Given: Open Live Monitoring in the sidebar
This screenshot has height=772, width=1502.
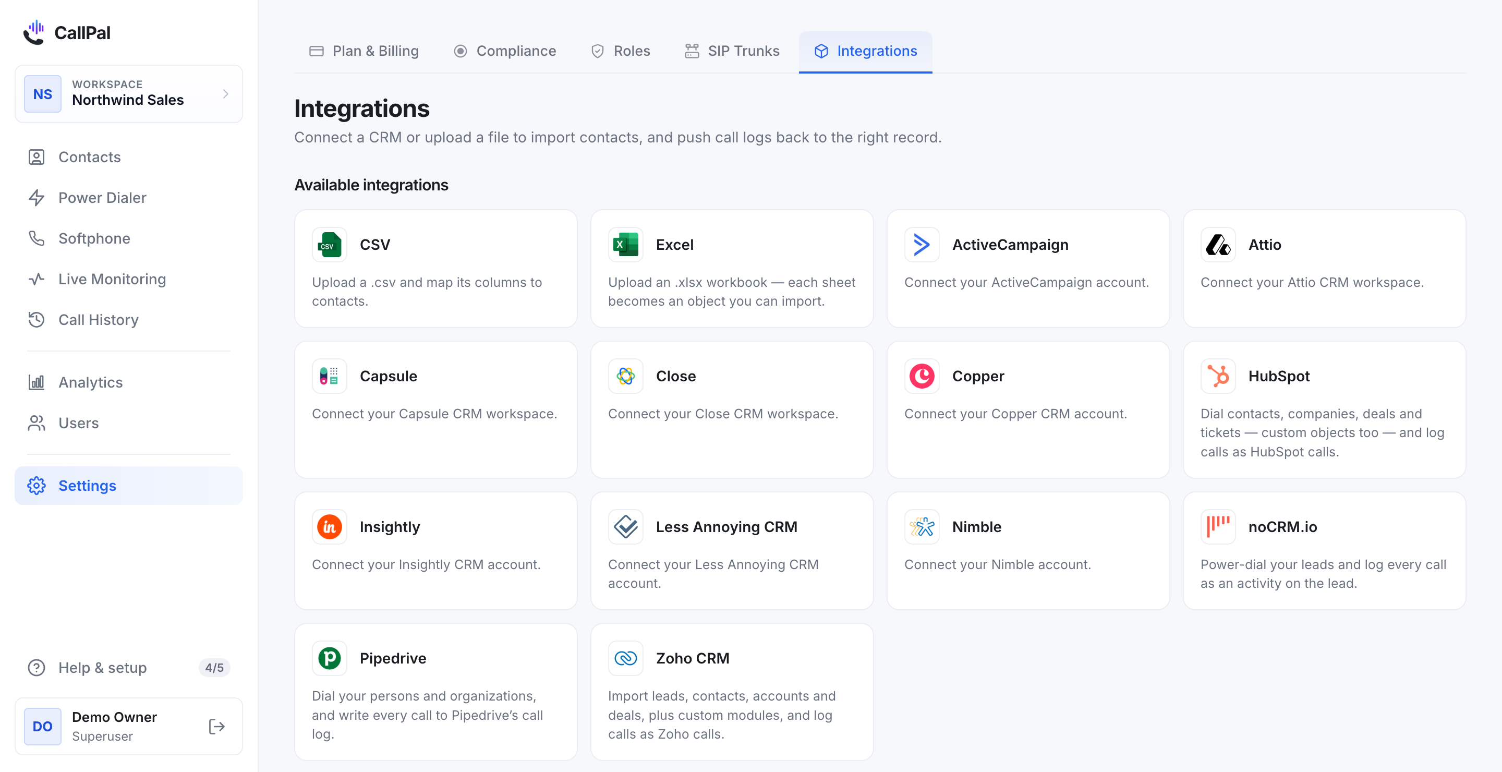Looking at the screenshot, I should (129, 279).
